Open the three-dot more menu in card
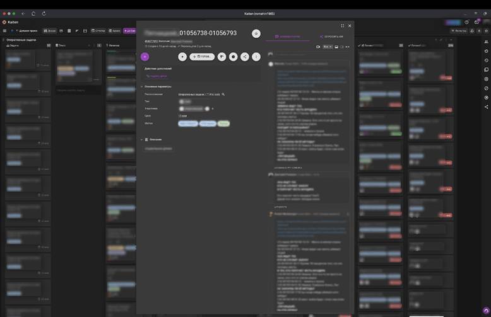The height and width of the screenshot is (317, 491). point(256,57)
